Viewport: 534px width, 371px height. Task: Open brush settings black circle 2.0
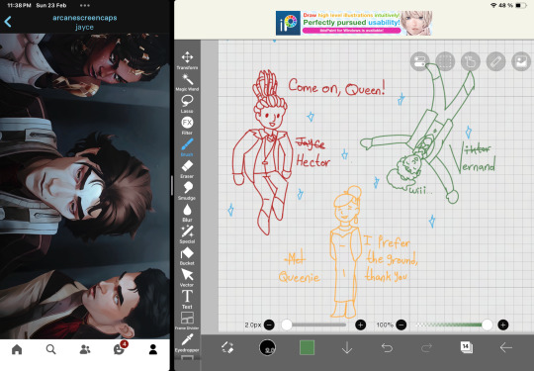267,348
